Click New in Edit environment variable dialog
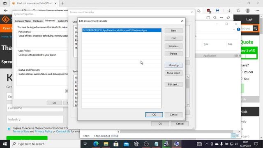 click(x=173, y=30)
